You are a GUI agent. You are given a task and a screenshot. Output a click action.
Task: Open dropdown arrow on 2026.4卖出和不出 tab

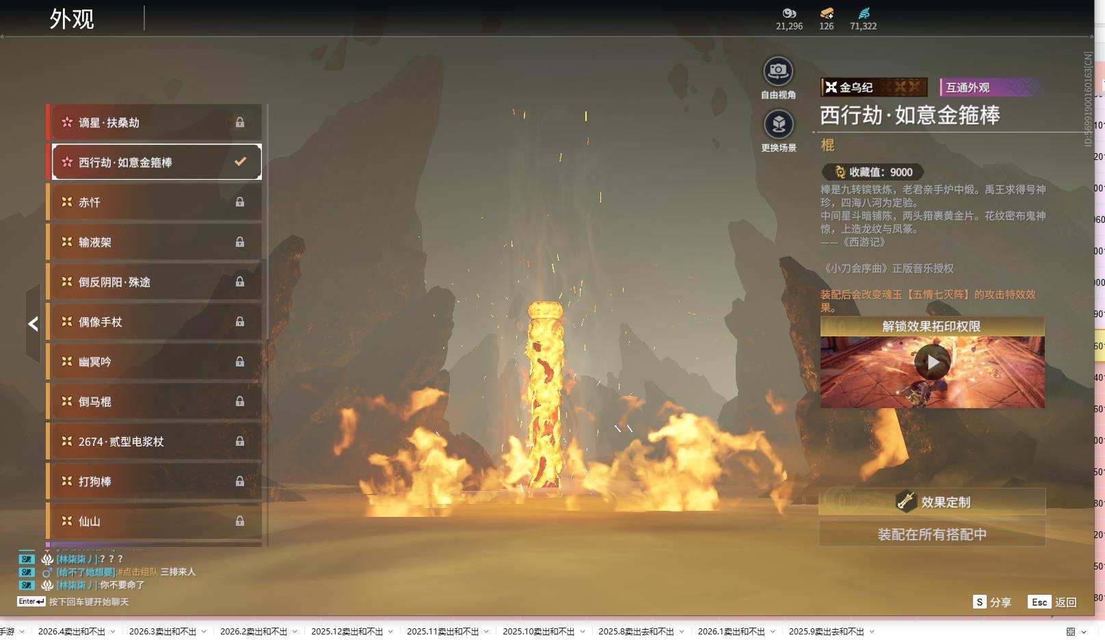(113, 631)
